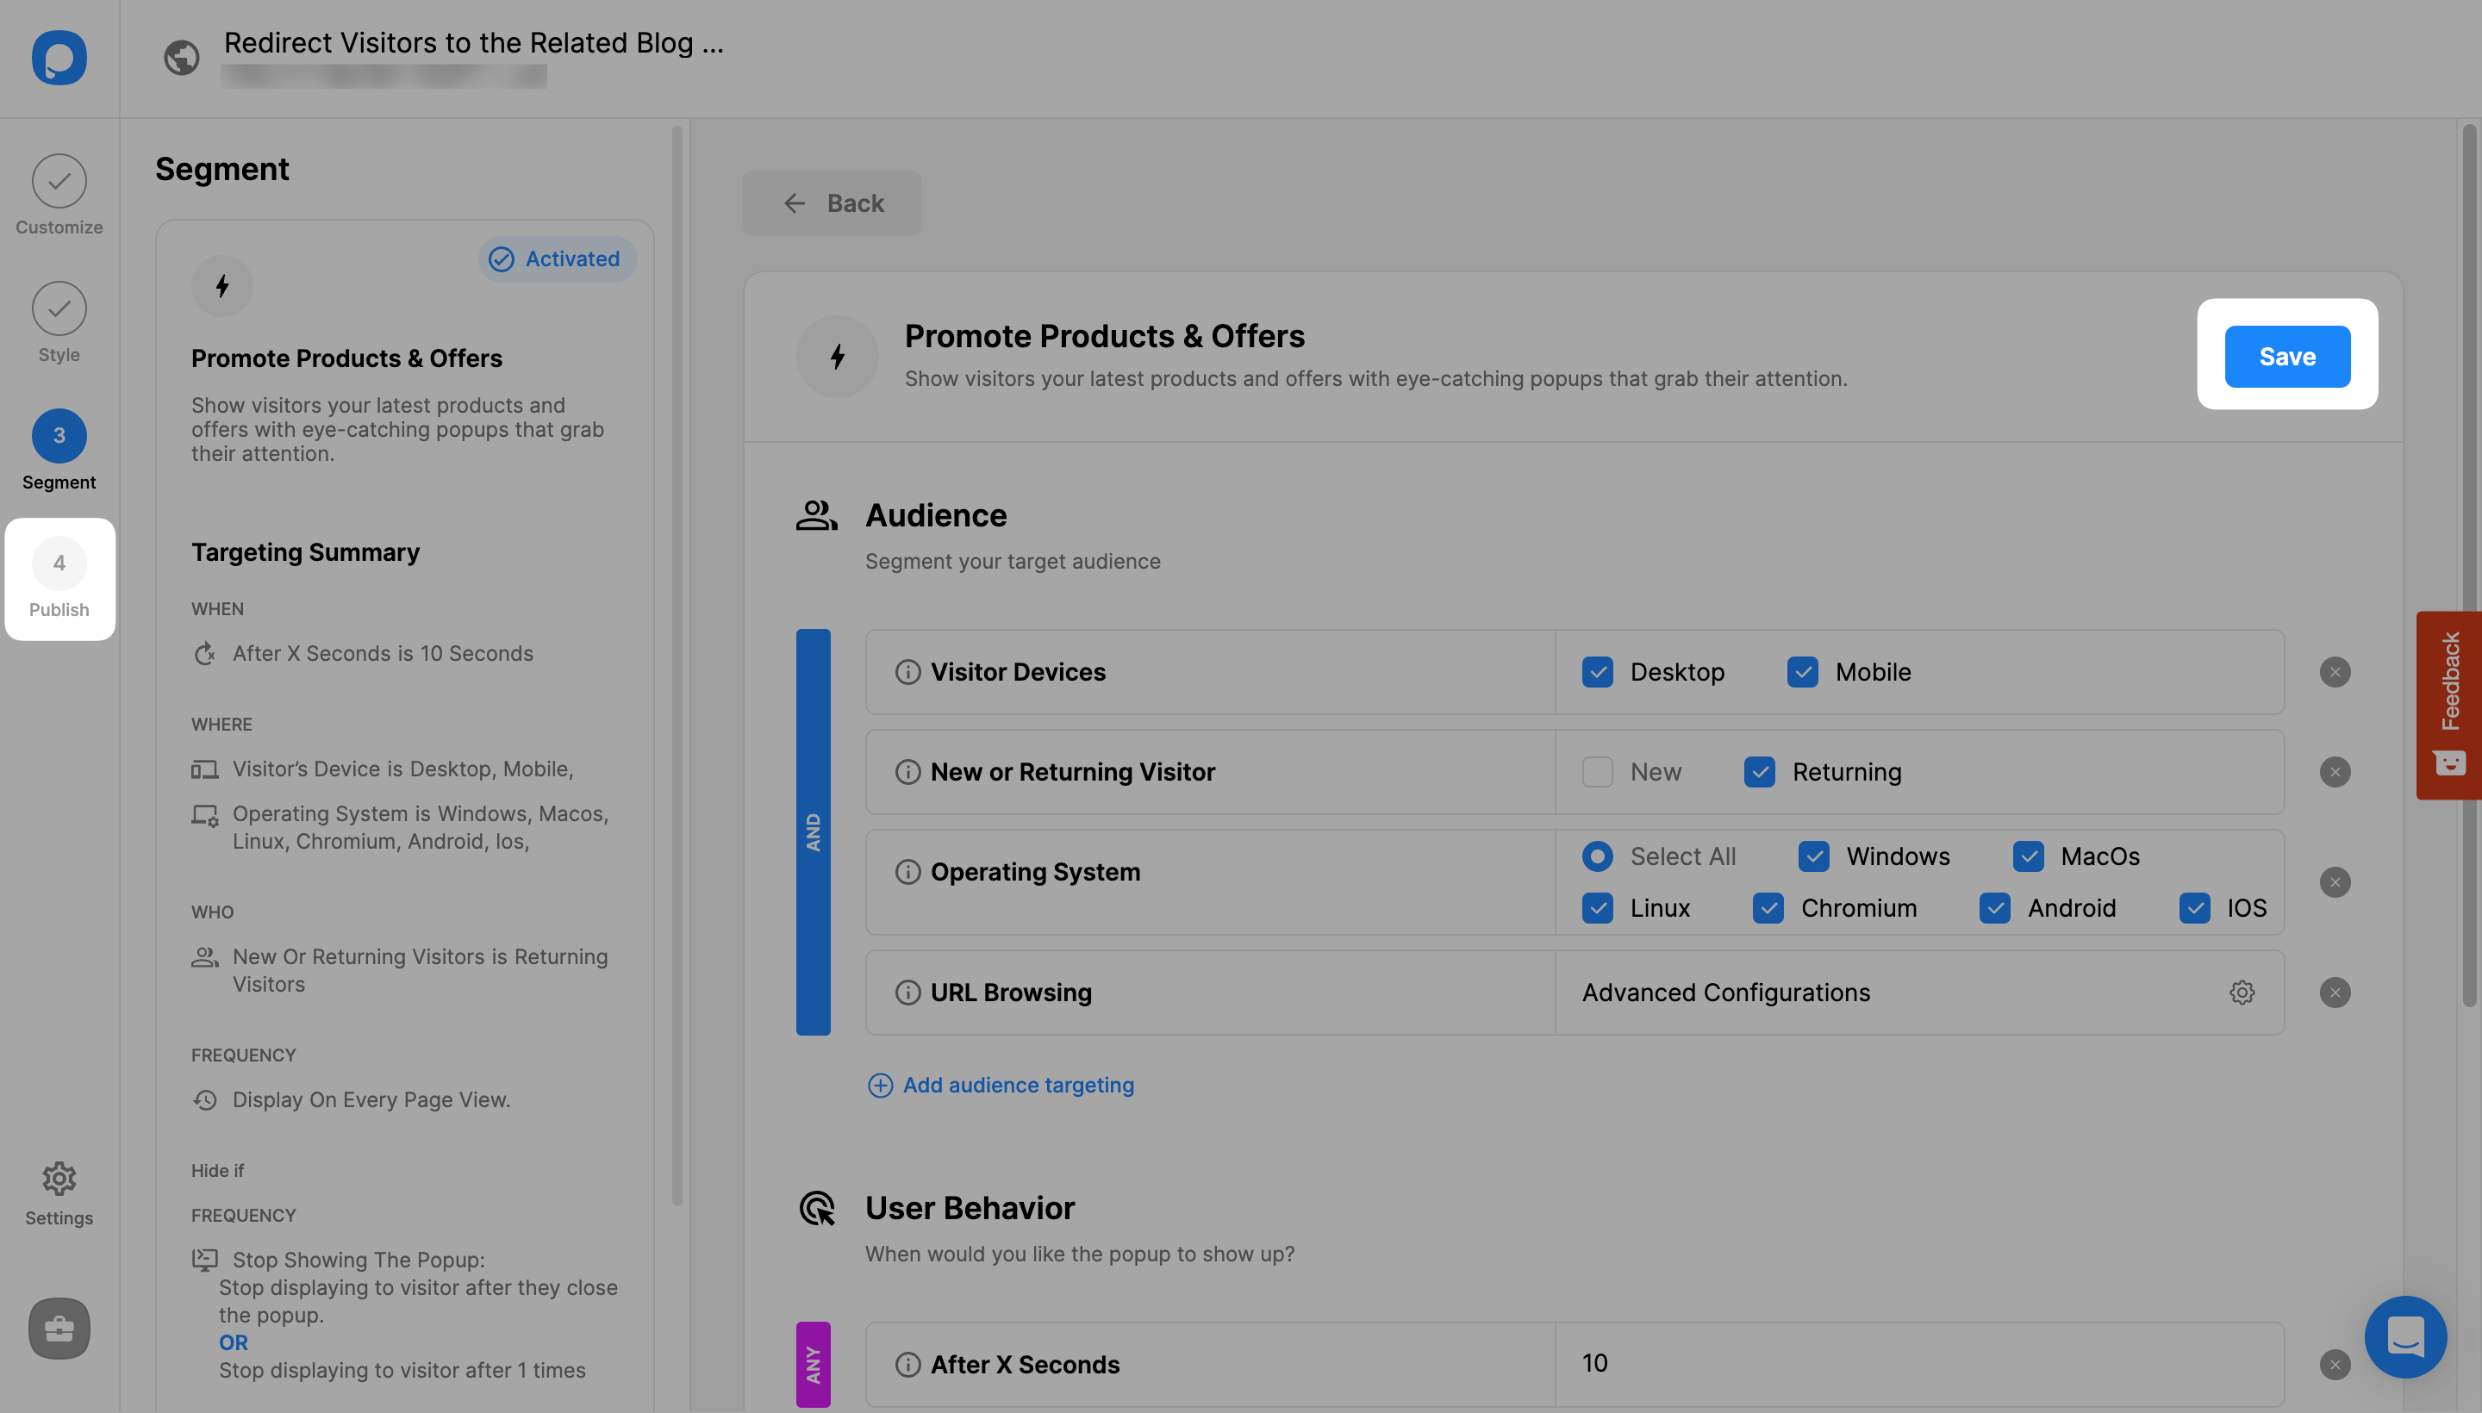Click the Segment step icon
This screenshot has height=1413, width=2482.
pos(58,434)
